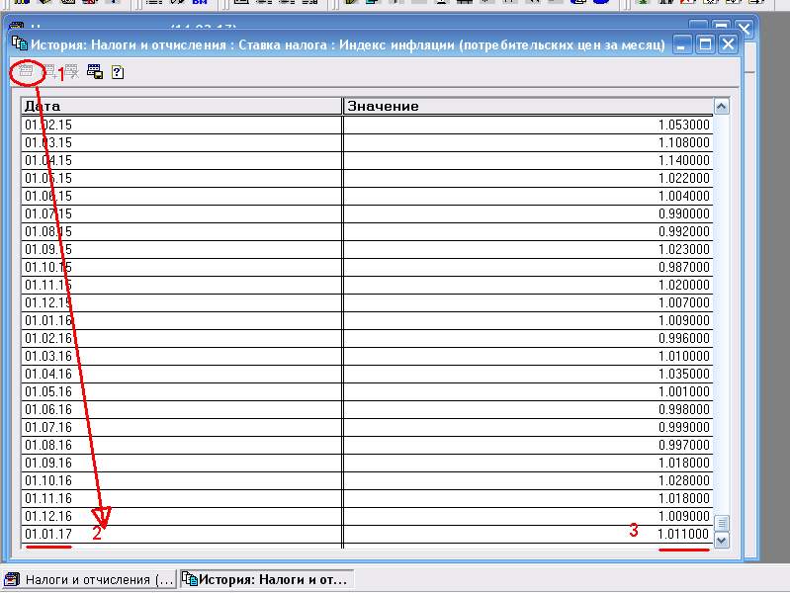Screen dimensions: 790x593
Task: Select date cell 01.11.16
Action: click(x=181, y=498)
